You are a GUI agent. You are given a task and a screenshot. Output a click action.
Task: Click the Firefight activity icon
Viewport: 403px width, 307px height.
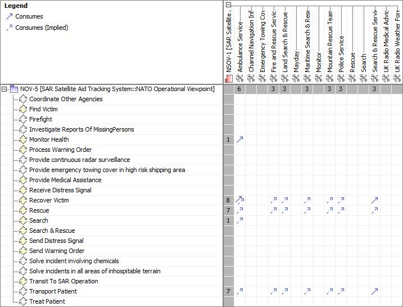pyautogui.click(x=23, y=119)
